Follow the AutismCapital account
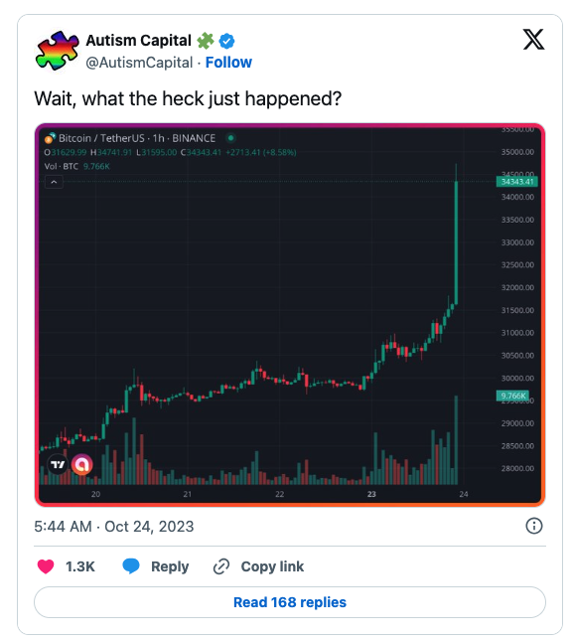This screenshot has height=640, width=573. click(228, 63)
